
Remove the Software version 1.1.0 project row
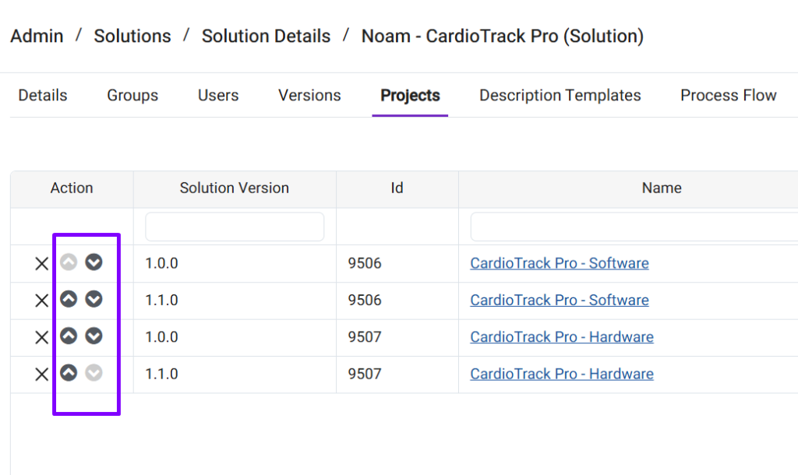pyautogui.click(x=41, y=301)
